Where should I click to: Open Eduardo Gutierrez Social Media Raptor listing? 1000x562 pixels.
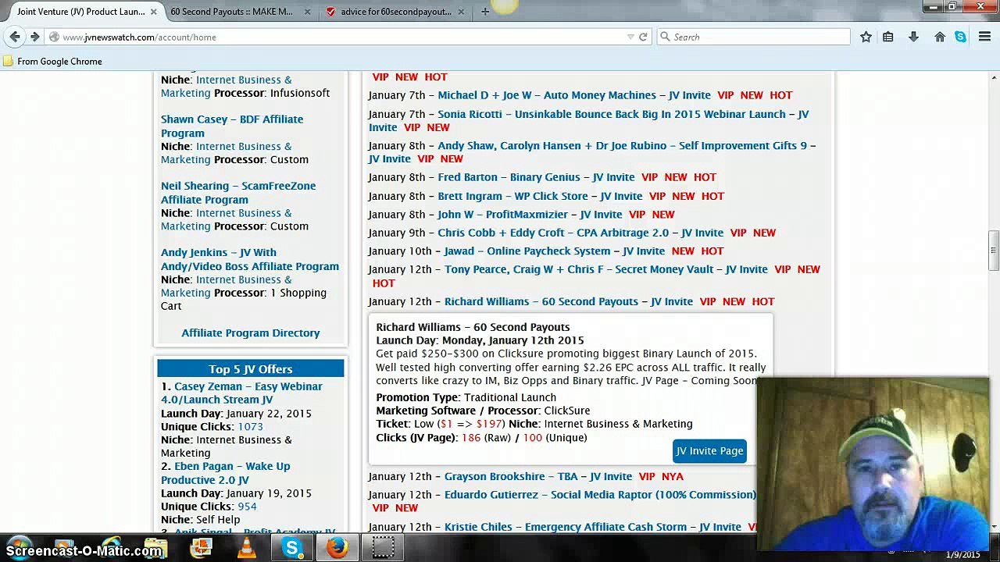pyautogui.click(x=600, y=495)
